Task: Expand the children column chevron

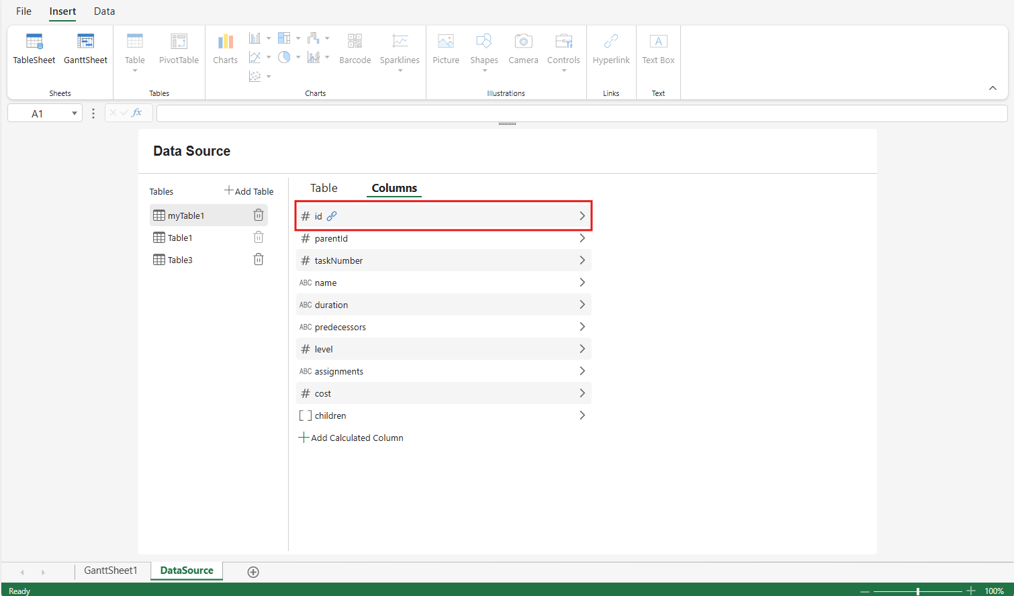Action: pyautogui.click(x=582, y=415)
